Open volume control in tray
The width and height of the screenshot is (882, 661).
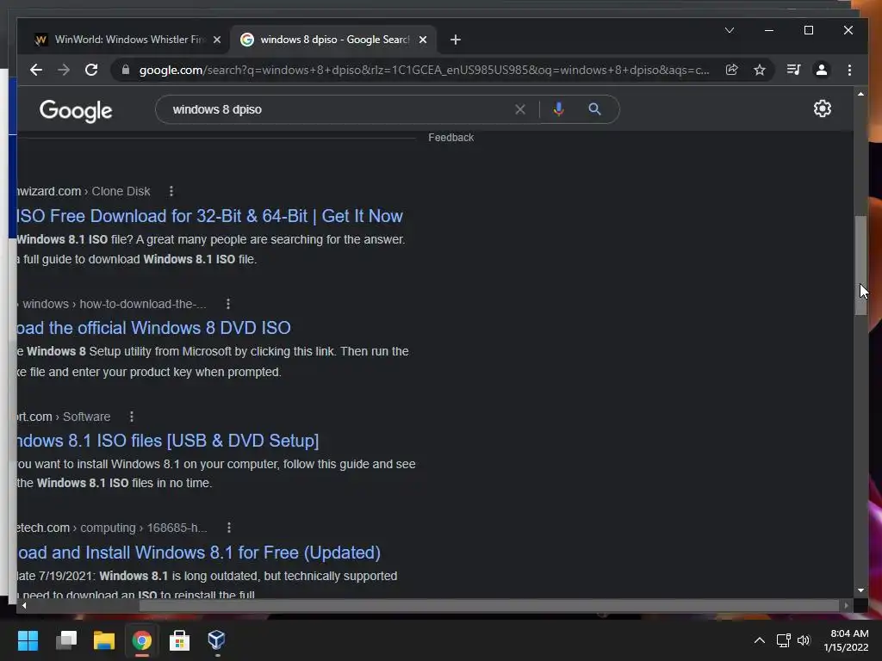click(x=804, y=640)
